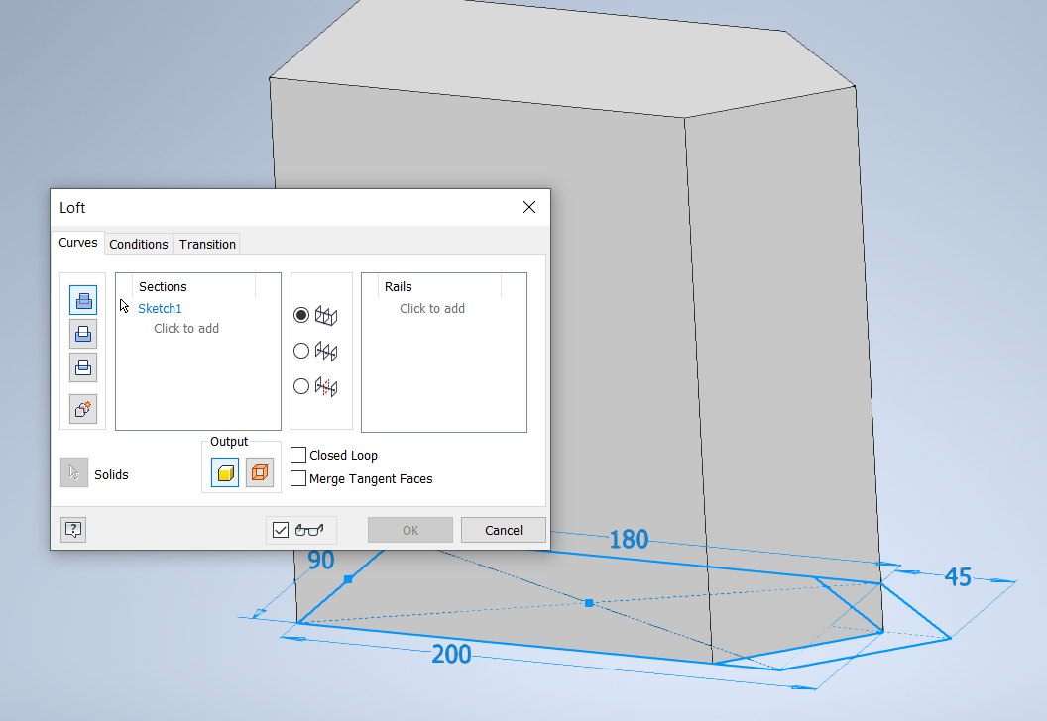Enable the Closed Loop checkbox

(x=298, y=454)
